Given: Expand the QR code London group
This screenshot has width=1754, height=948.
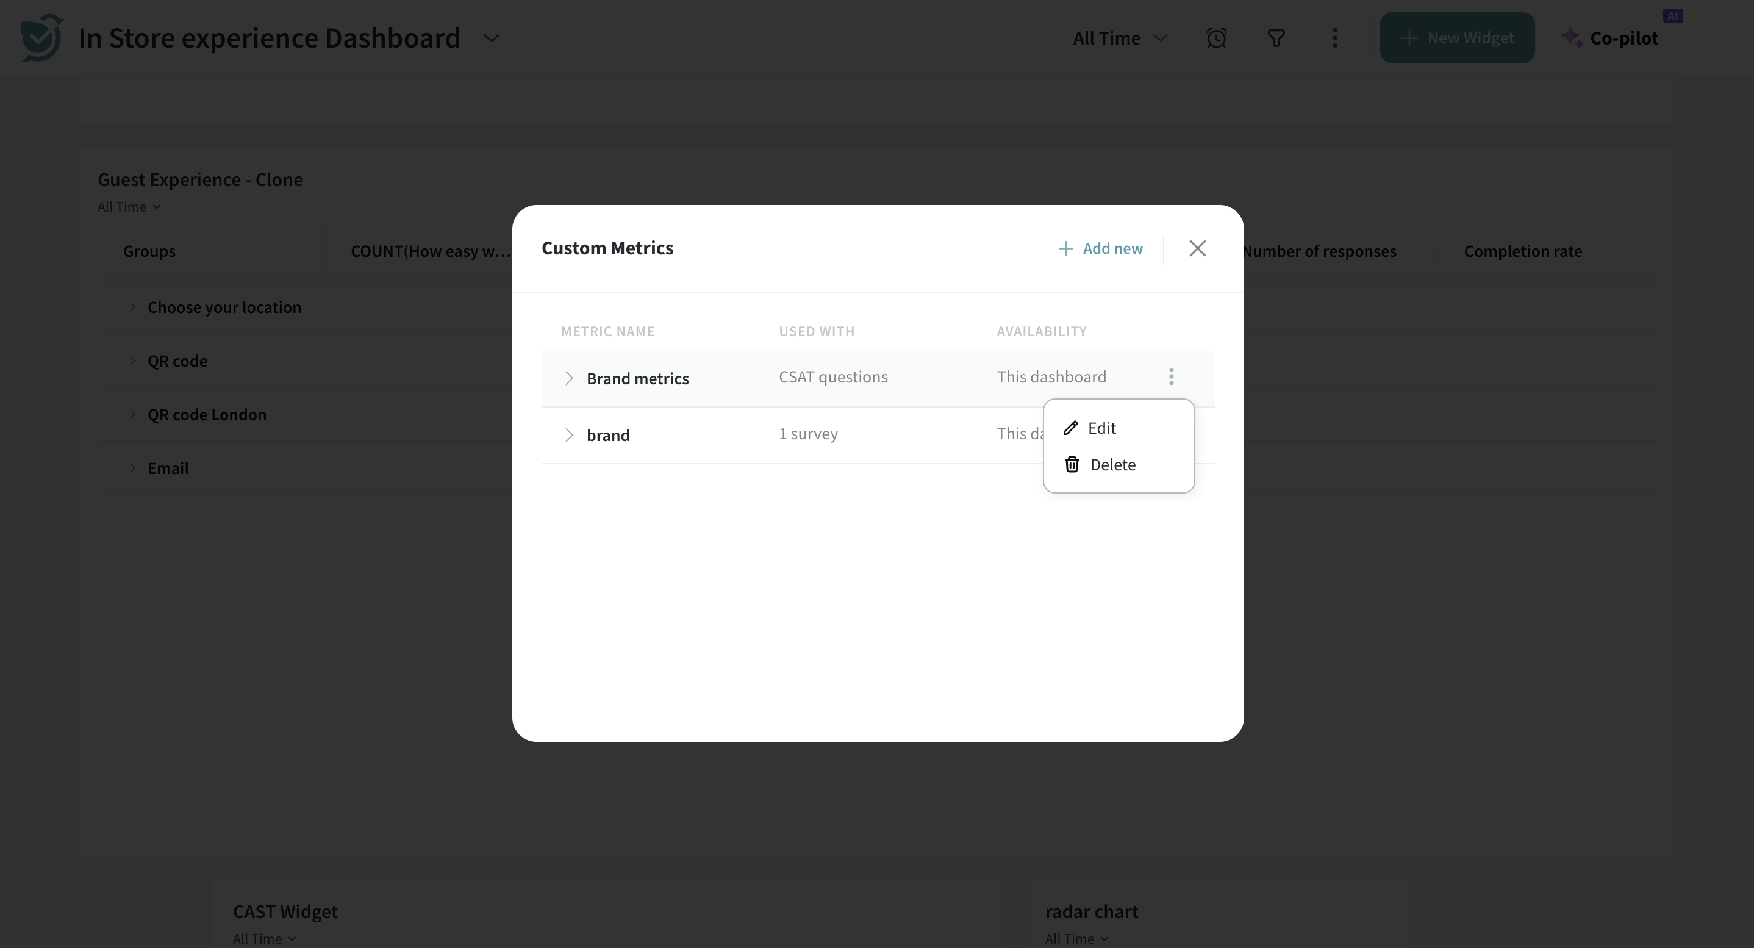Looking at the screenshot, I should click(x=133, y=414).
